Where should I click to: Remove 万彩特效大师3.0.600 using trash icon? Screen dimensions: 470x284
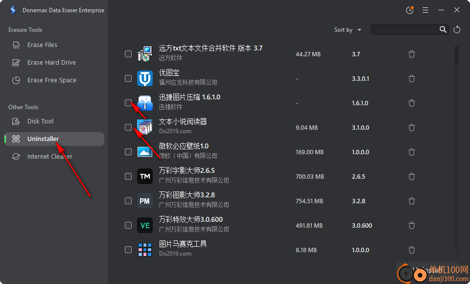click(x=412, y=225)
